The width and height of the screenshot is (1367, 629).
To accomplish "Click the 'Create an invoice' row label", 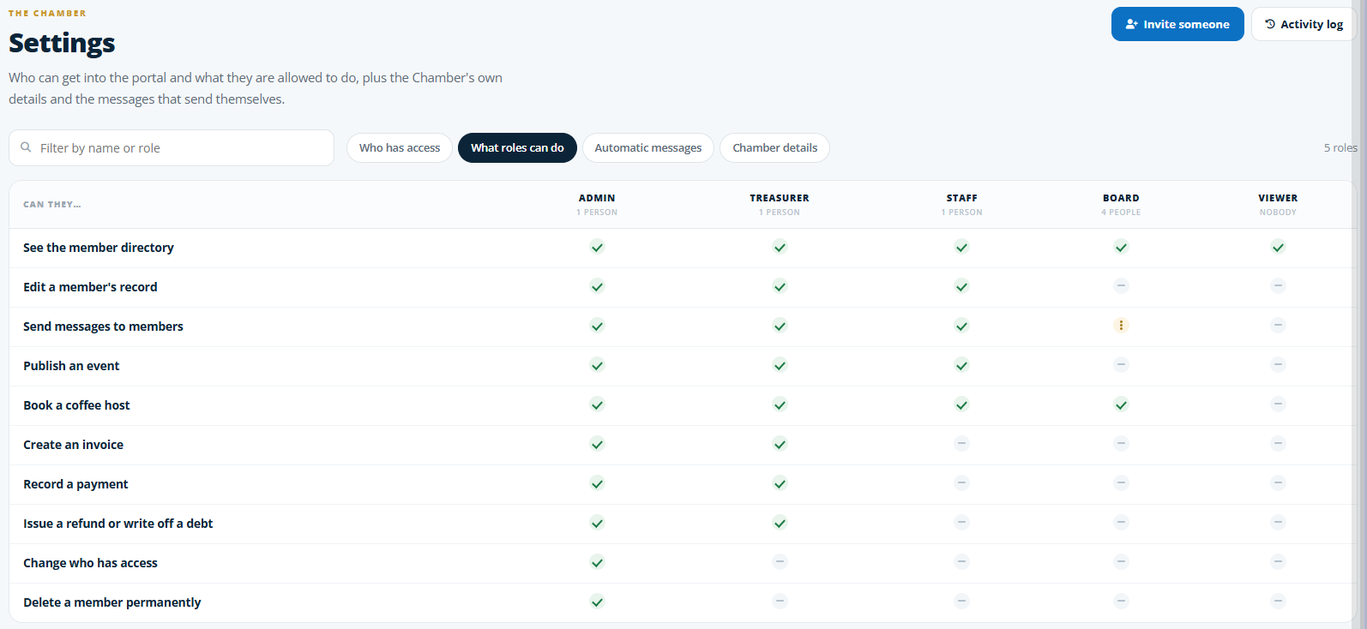I will click(73, 445).
